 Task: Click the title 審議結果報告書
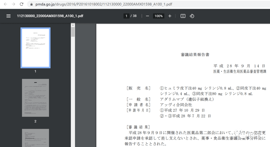point(195,55)
